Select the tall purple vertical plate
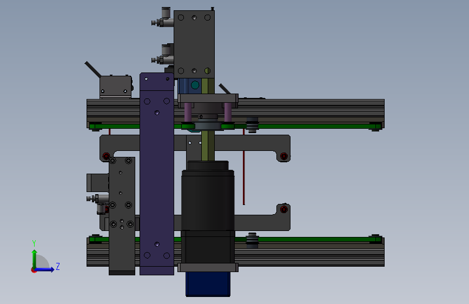Screen dimensions: 469x304 point(157,174)
